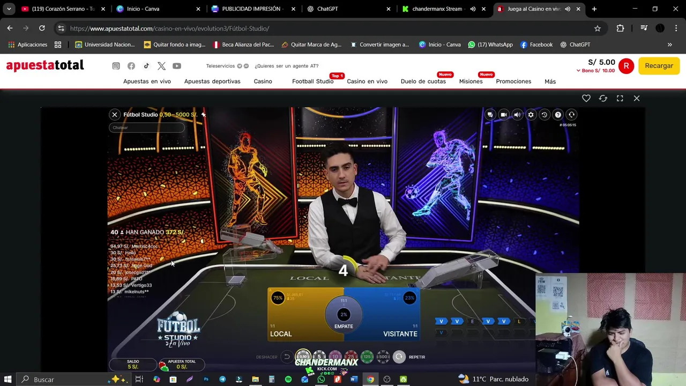686x386 pixels.
Task: Open Word from taskbar
Action: 354,379
